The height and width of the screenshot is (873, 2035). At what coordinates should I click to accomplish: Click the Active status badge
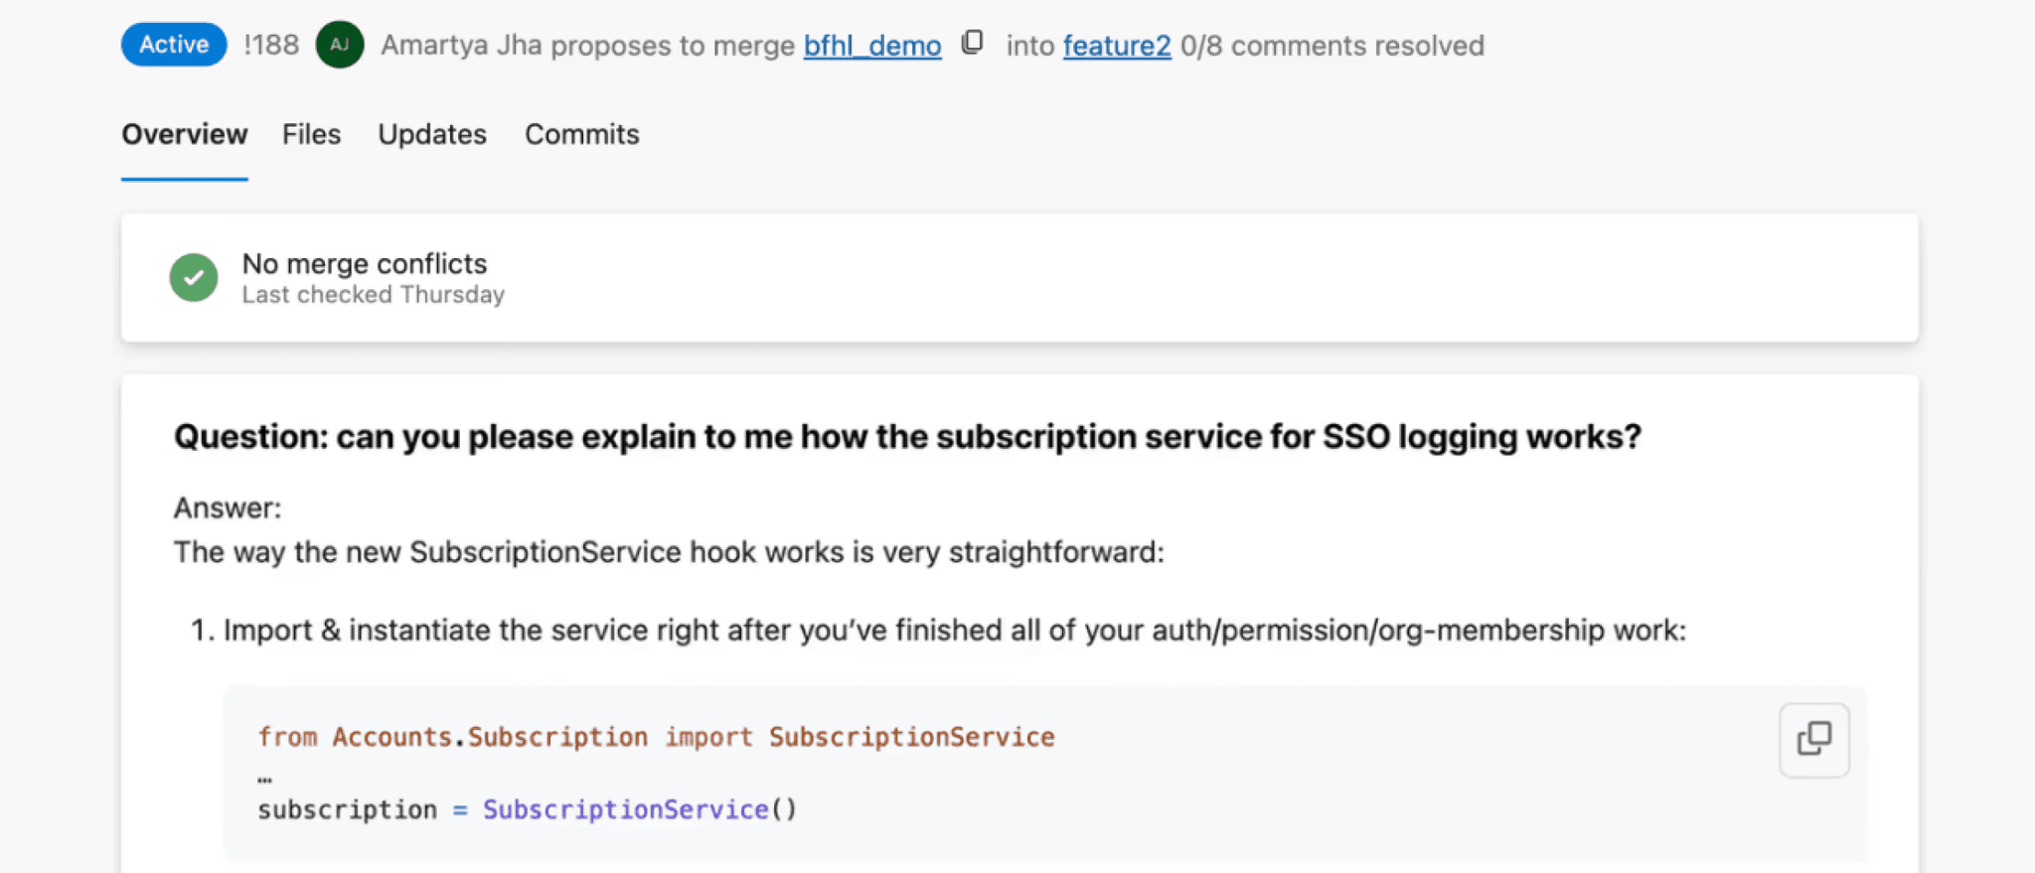(x=174, y=45)
